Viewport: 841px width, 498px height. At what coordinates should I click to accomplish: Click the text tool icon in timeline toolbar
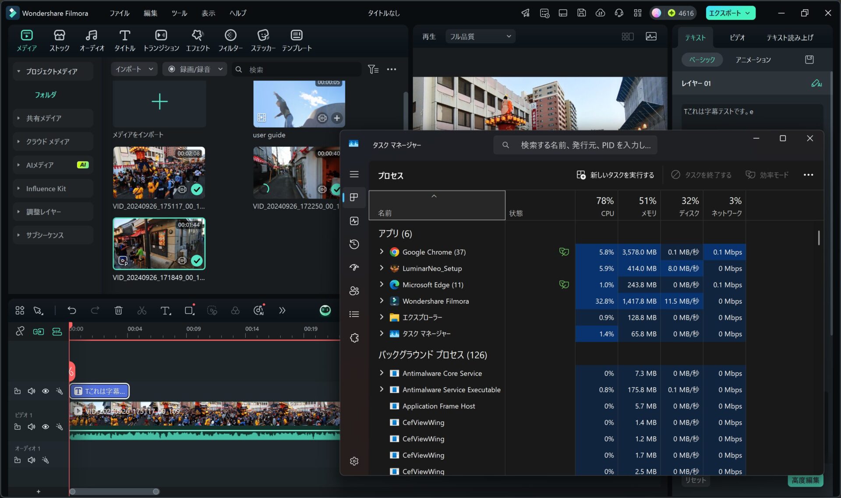pyautogui.click(x=166, y=310)
